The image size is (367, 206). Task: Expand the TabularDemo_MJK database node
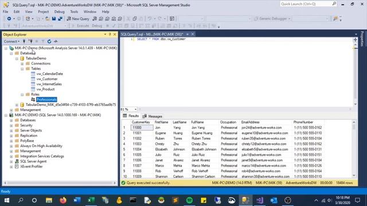(17, 105)
